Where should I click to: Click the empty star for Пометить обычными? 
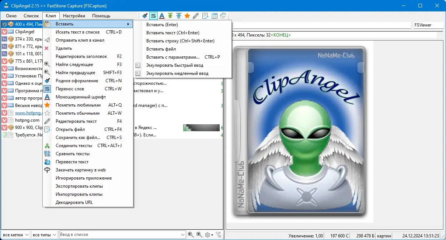47,113
